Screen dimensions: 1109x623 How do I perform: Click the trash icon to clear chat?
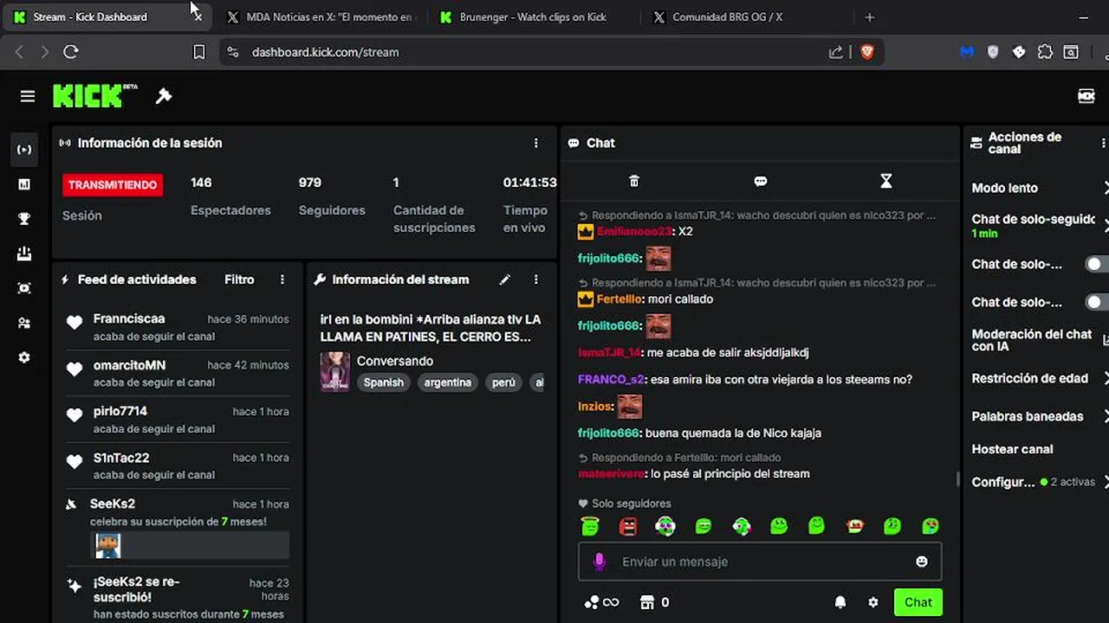pyautogui.click(x=634, y=181)
